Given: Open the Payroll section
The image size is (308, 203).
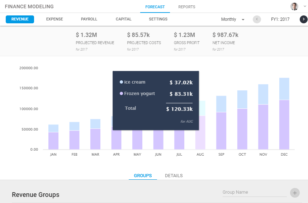Looking at the screenshot, I should coord(89,19).
